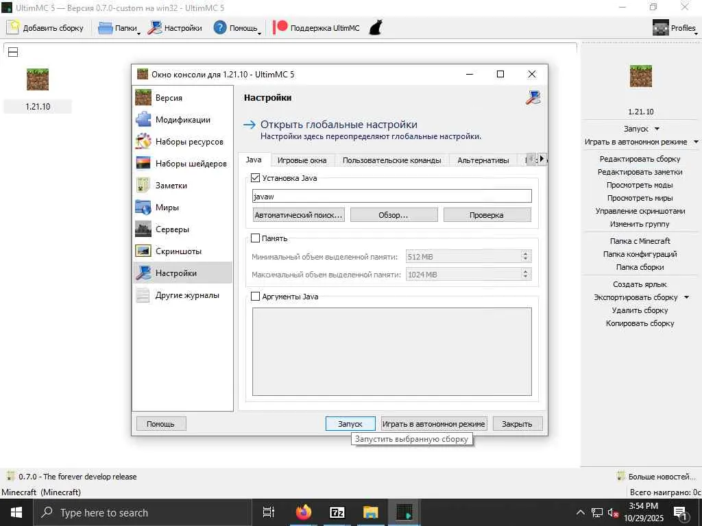Open Модификации in the sidebar
This screenshot has height=526, width=702.
tap(182, 119)
